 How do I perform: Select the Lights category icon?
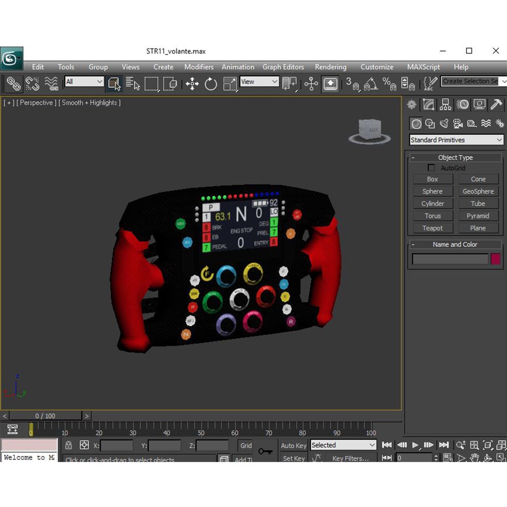tap(444, 123)
